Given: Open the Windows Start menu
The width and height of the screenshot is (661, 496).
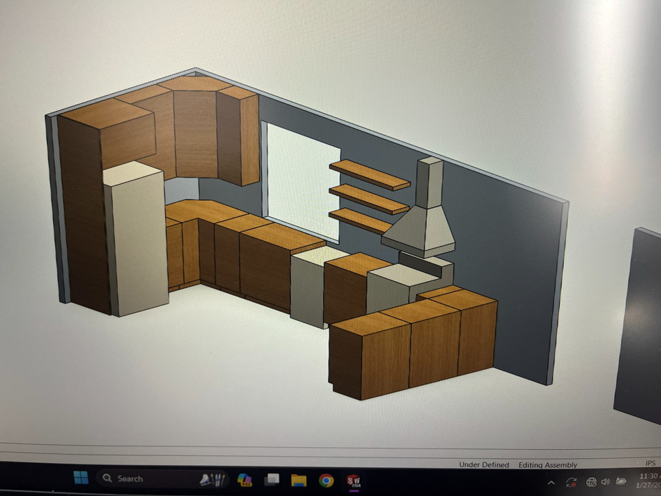Looking at the screenshot, I should [x=81, y=478].
